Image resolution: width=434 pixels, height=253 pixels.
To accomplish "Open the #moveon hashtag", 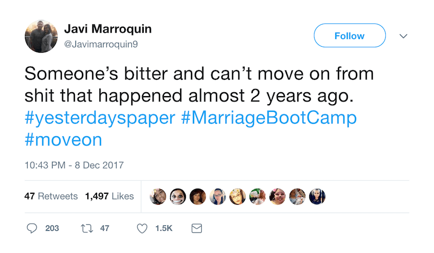I will [x=63, y=140].
